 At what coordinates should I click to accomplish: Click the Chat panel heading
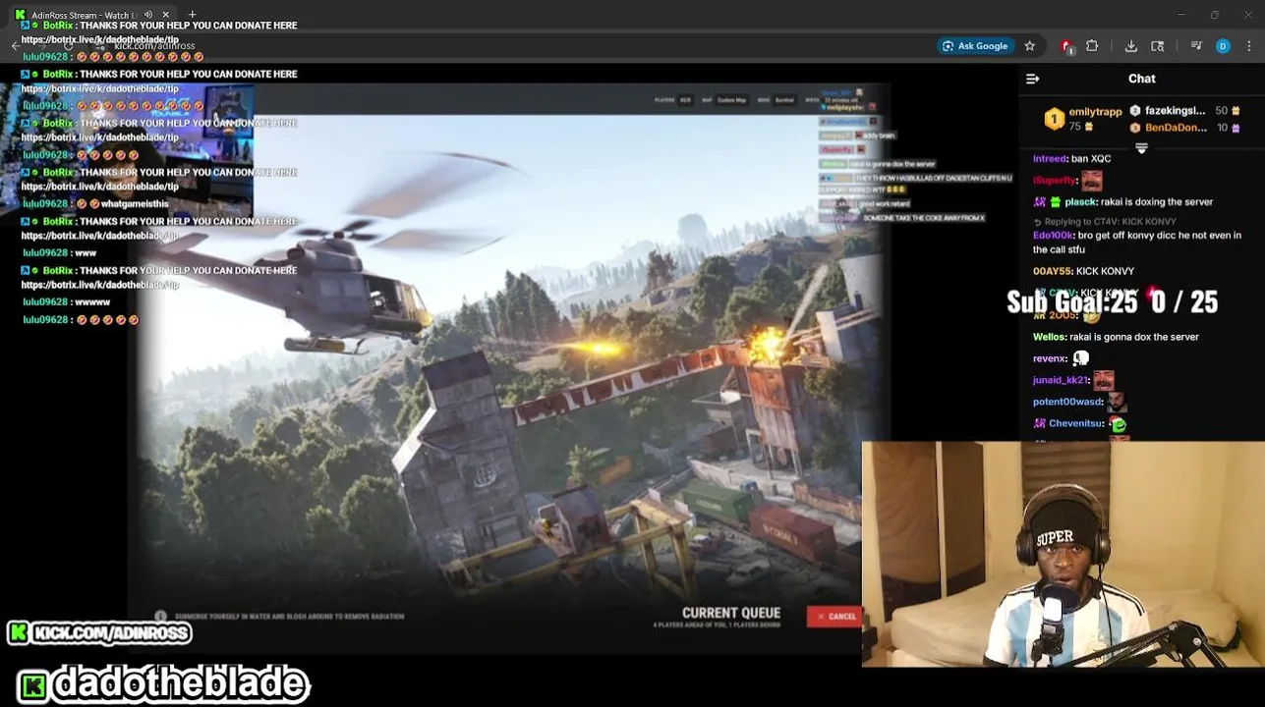pos(1141,79)
